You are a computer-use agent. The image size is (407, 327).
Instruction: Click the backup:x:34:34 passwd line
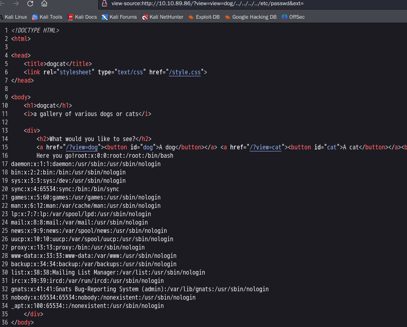click(94, 264)
